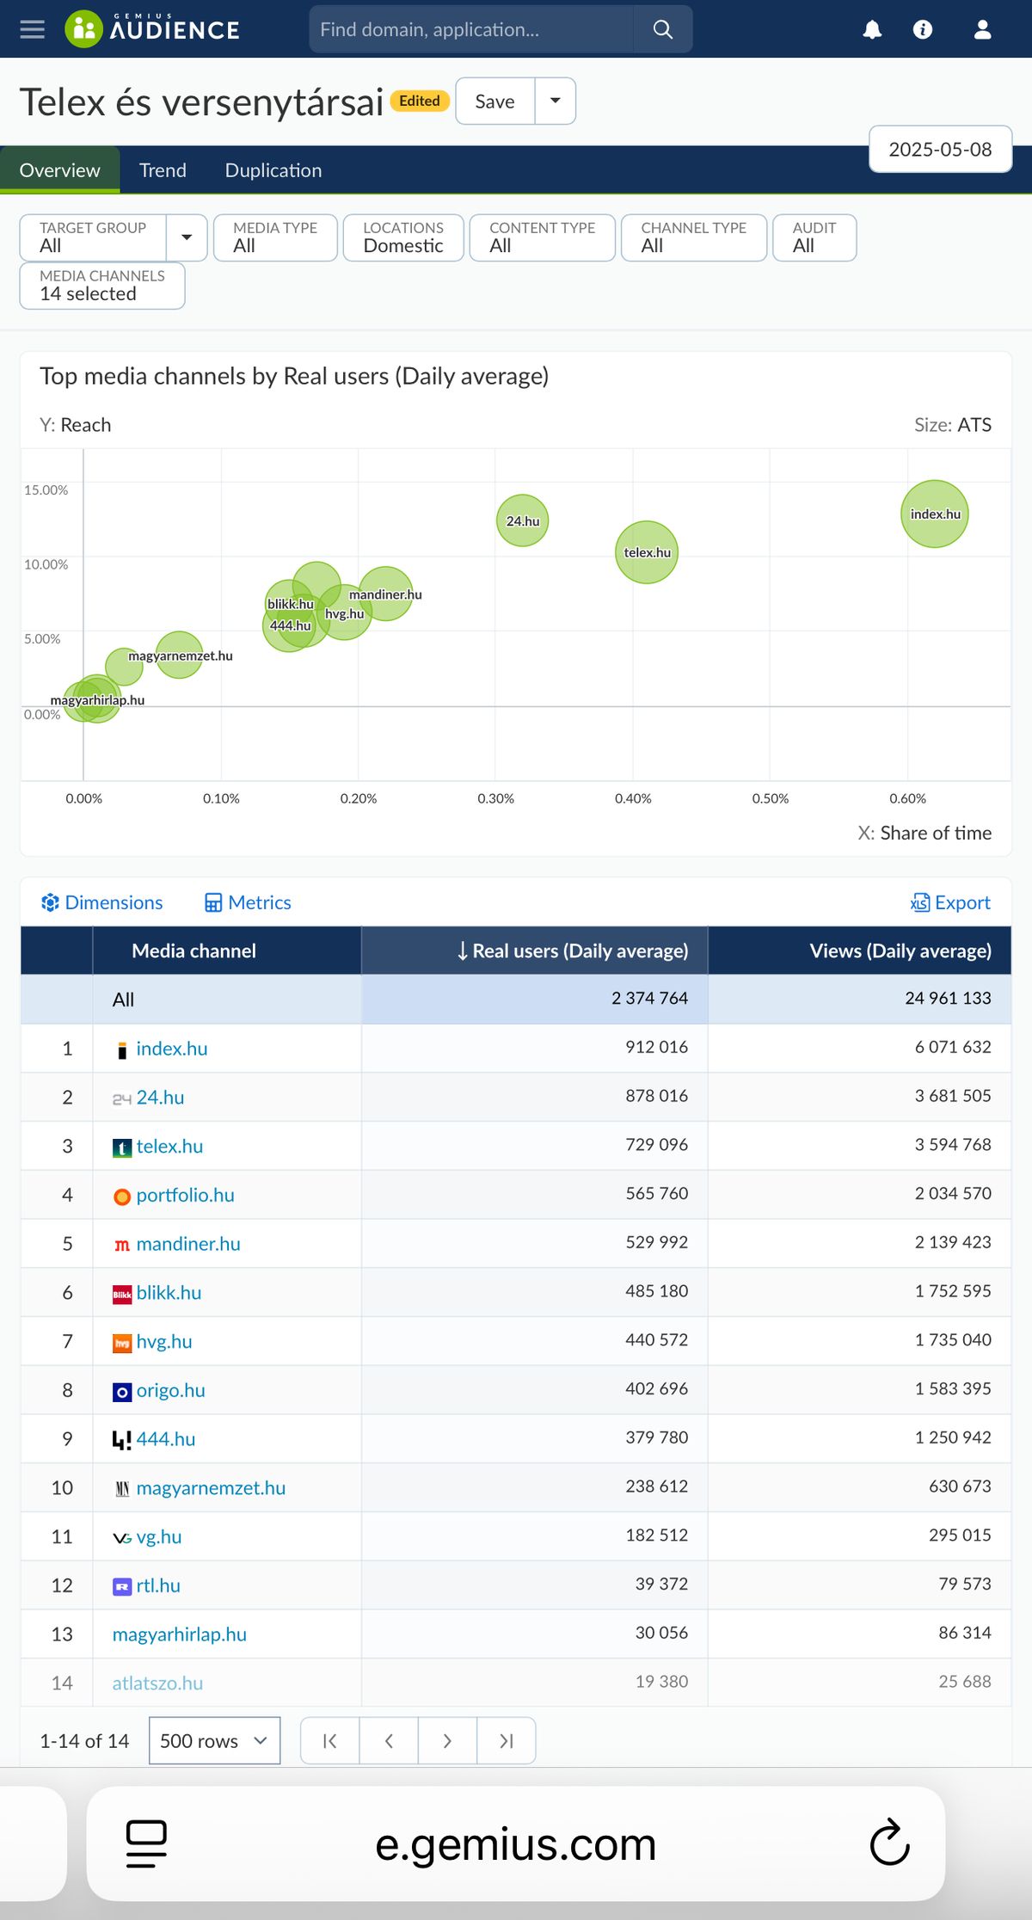Click the index.hu bubble in chart
The width and height of the screenshot is (1032, 1920).
coord(935,514)
